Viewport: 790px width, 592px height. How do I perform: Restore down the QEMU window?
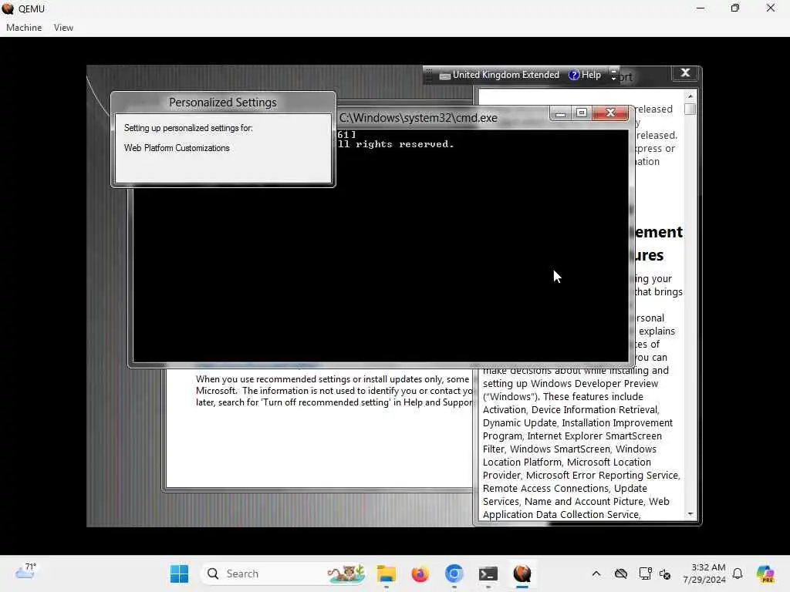(x=735, y=8)
